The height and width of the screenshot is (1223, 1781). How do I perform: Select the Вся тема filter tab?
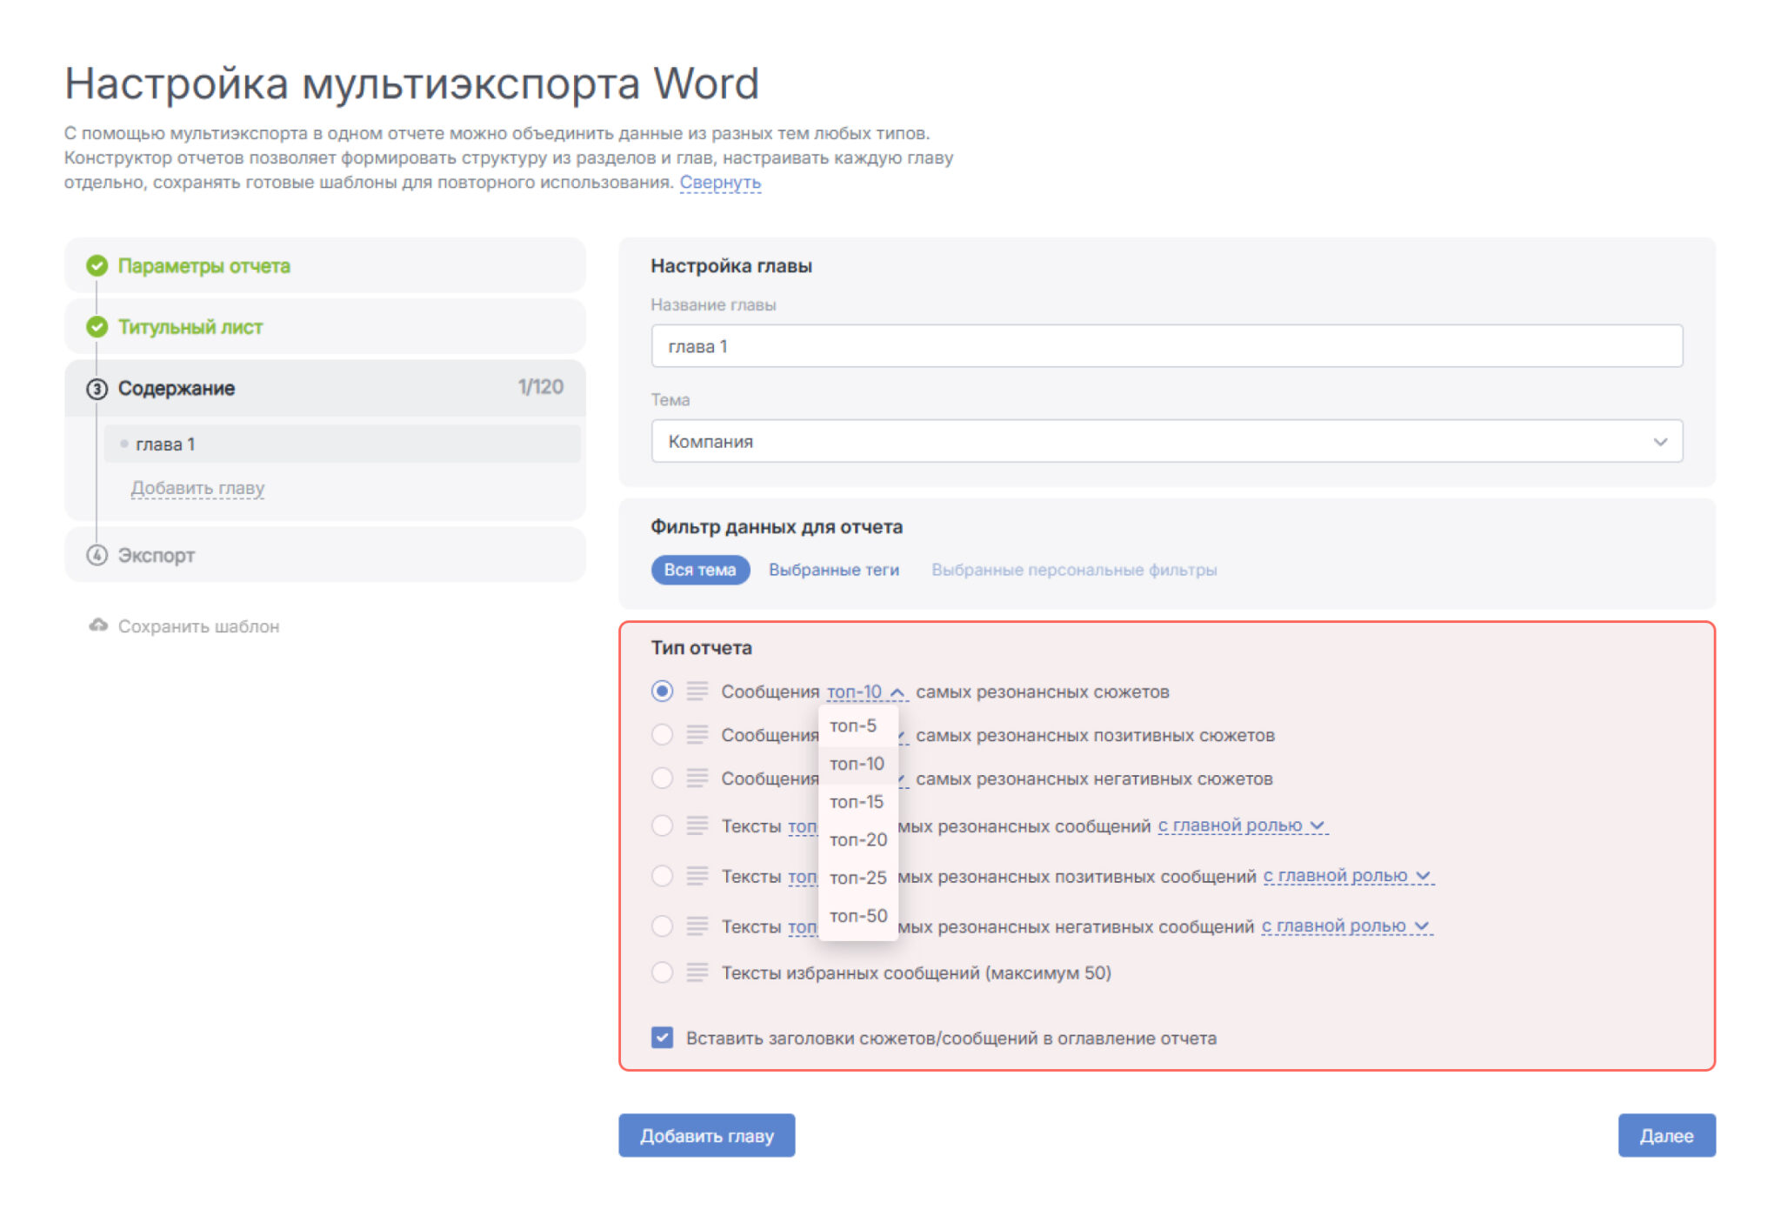(700, 570)
